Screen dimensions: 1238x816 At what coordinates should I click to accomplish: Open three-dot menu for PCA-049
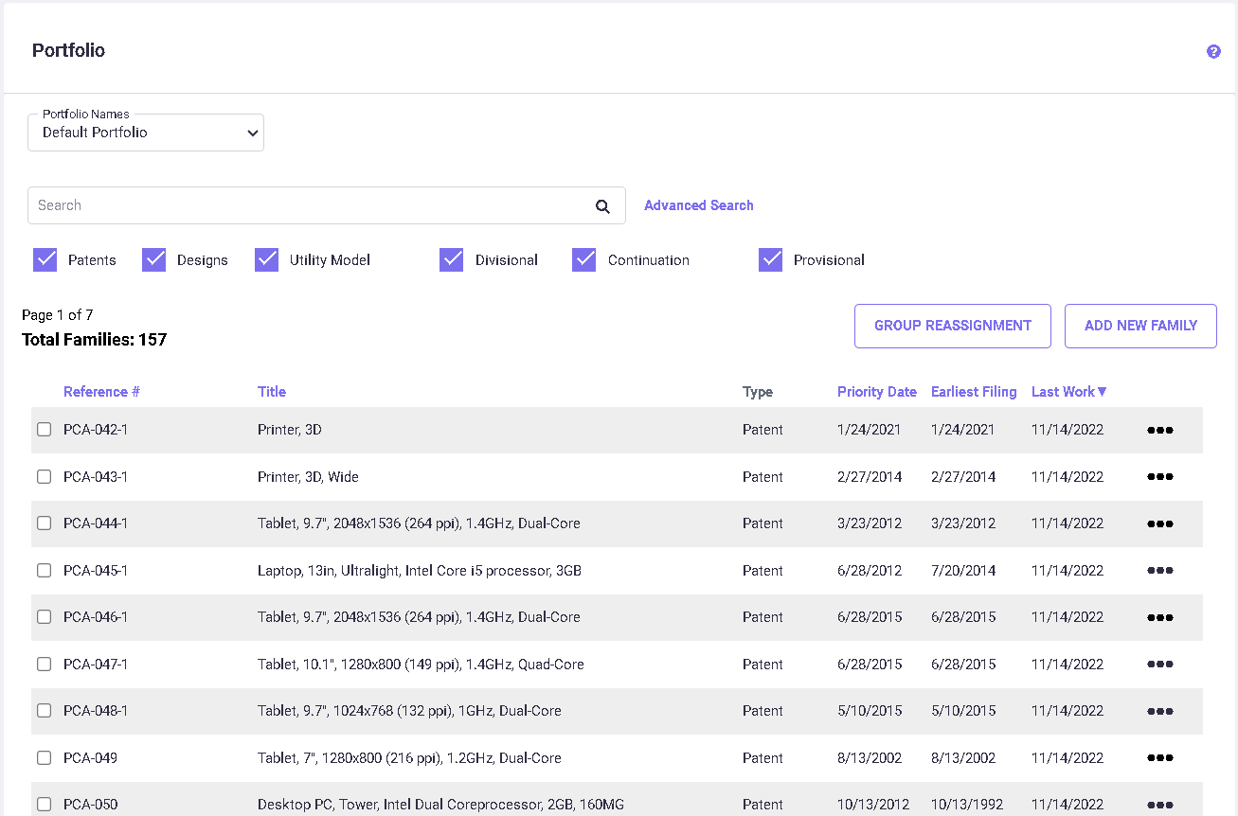coord(1159,758)
